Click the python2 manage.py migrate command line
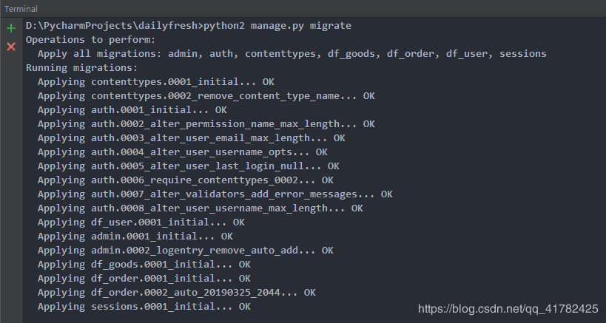 (x=189, y=26)
